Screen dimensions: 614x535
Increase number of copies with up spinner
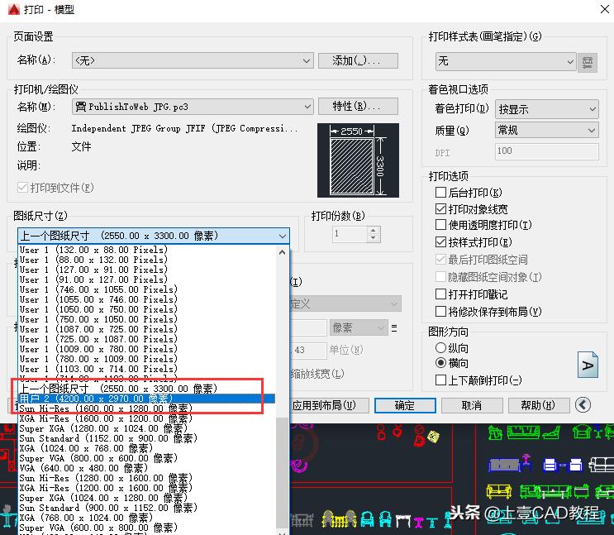[374, 231]
